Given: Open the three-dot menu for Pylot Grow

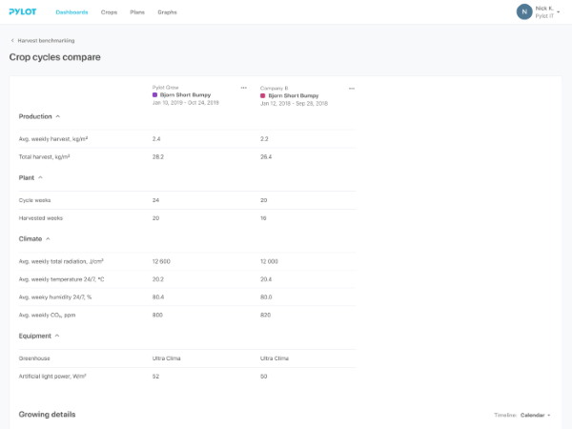Looking at the screenshot, I should pos(244,88).
